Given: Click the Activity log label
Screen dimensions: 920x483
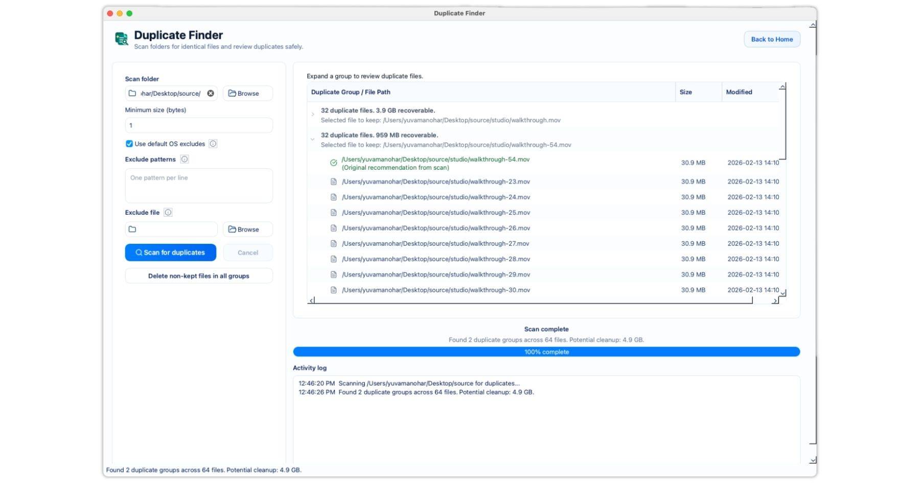Looking at the screenshot, I should point(310,368).
